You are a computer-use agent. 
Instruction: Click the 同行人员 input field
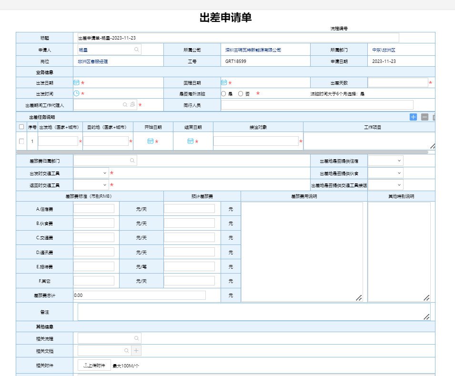coord(317,105)
